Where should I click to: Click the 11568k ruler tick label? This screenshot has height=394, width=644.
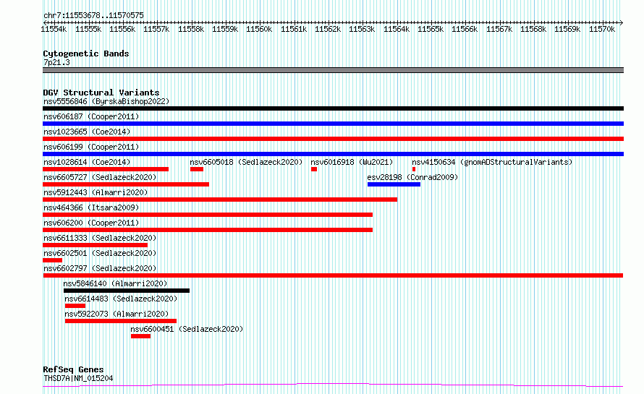533,29
